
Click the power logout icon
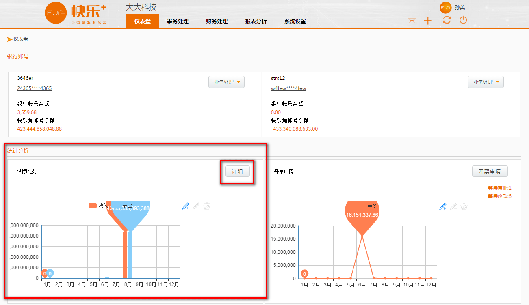463,20
